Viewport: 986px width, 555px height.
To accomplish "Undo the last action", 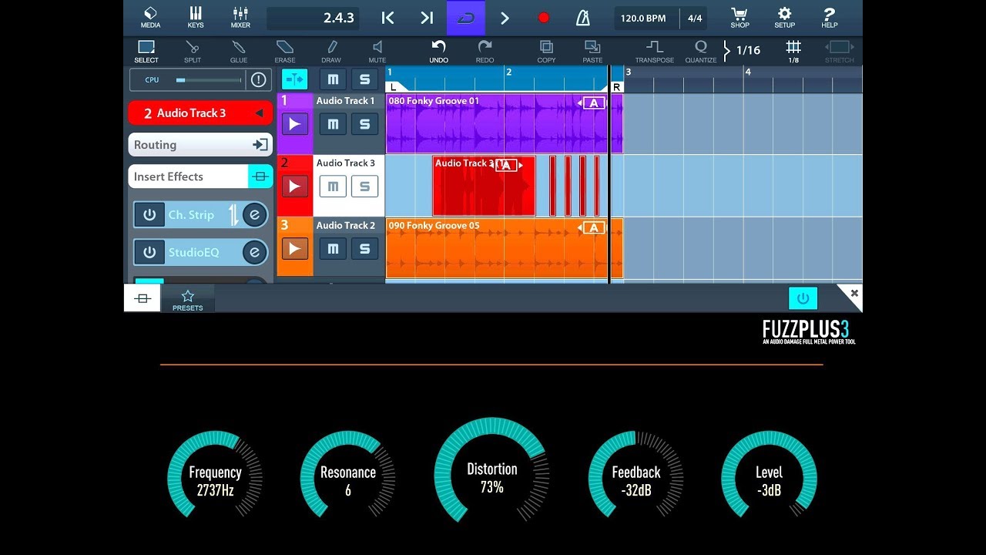I will pos(438,52).
